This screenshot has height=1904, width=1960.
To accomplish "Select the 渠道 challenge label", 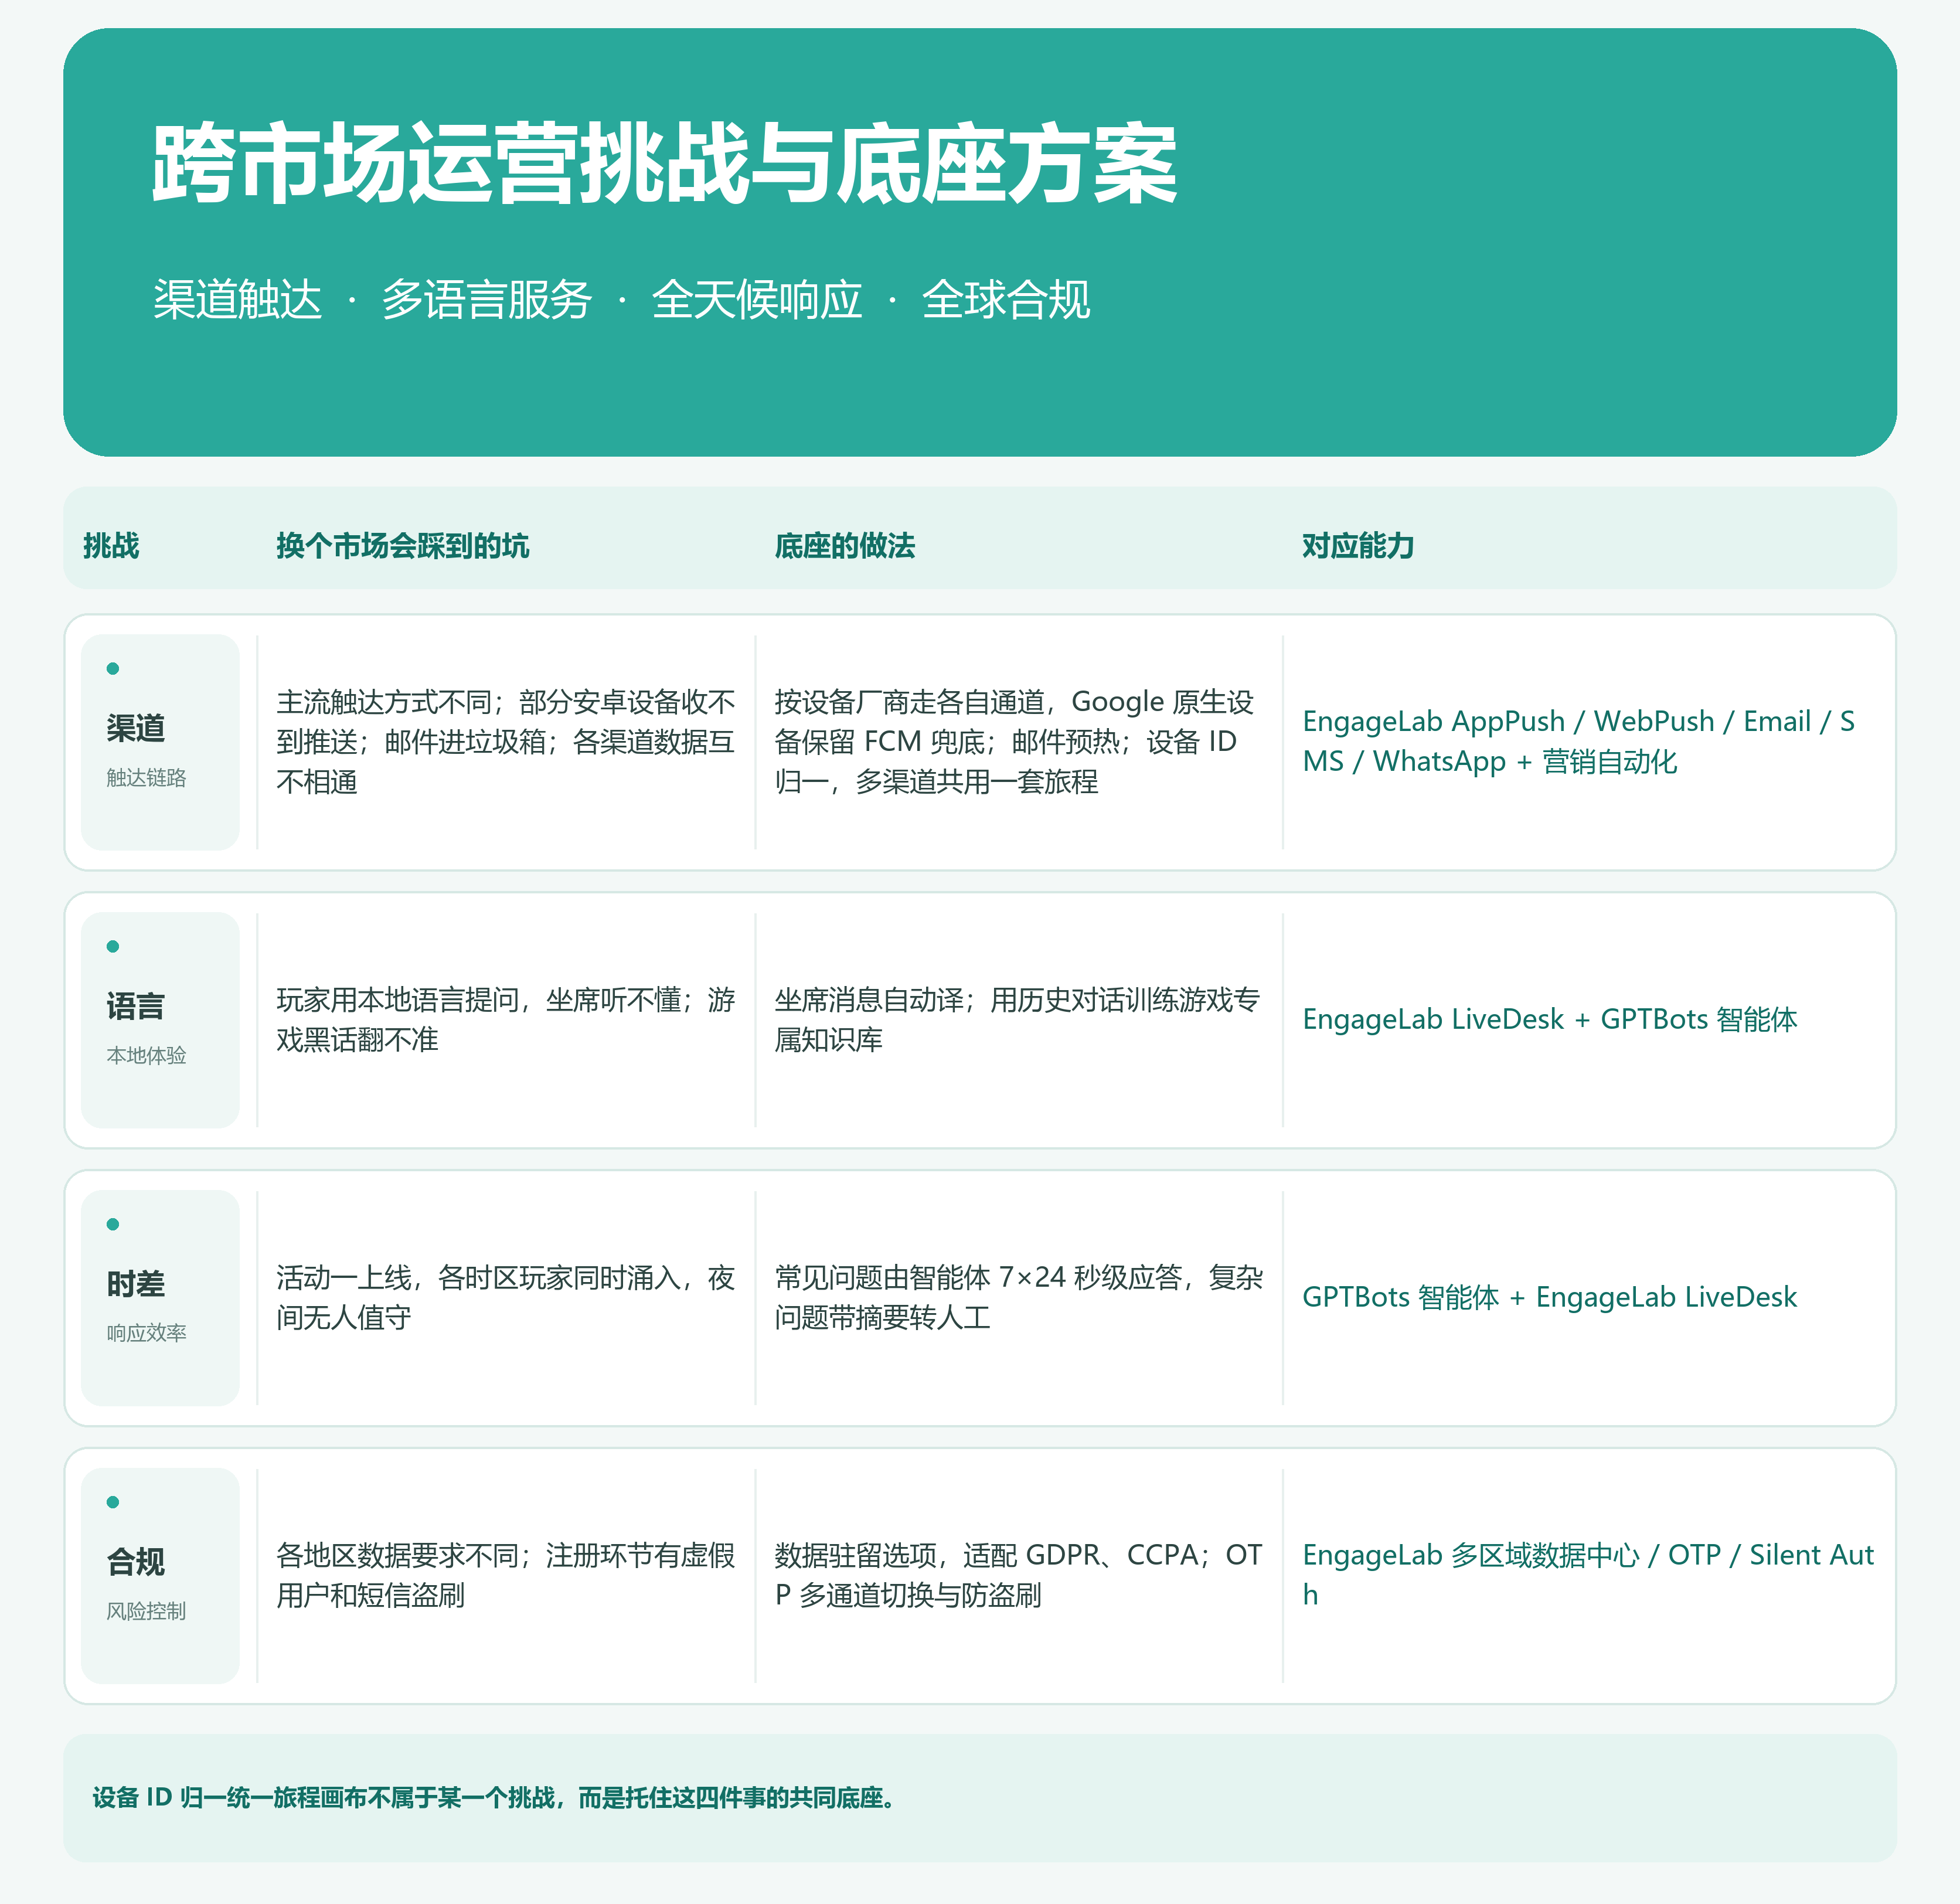I will [135, 728].
